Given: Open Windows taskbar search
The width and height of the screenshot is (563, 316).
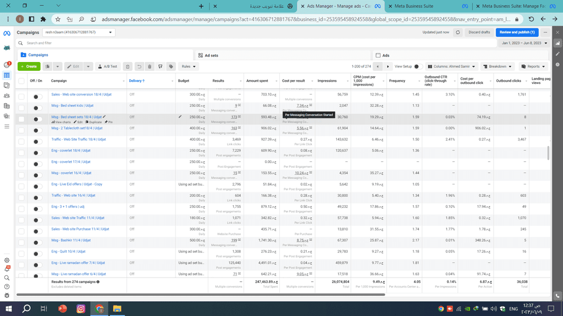Looking at the screenshot, I should (26, 308).
